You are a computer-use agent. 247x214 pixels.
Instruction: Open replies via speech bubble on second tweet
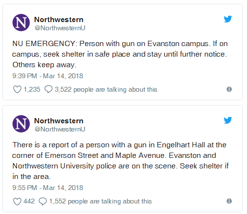pos(43,201)
